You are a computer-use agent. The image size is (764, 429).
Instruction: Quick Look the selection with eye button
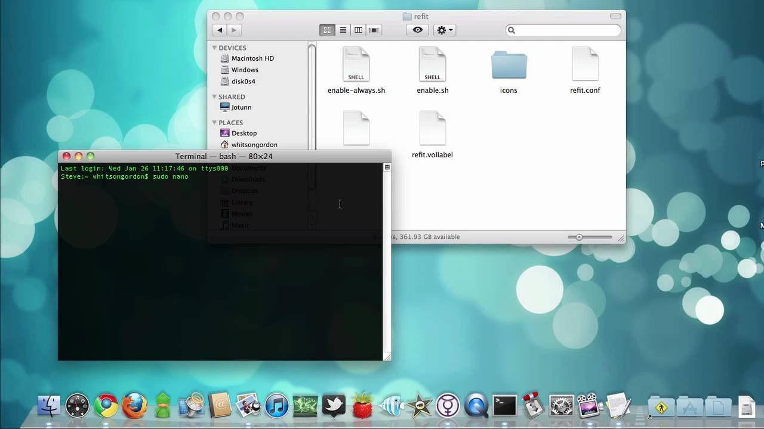click(x=418, y=30)
